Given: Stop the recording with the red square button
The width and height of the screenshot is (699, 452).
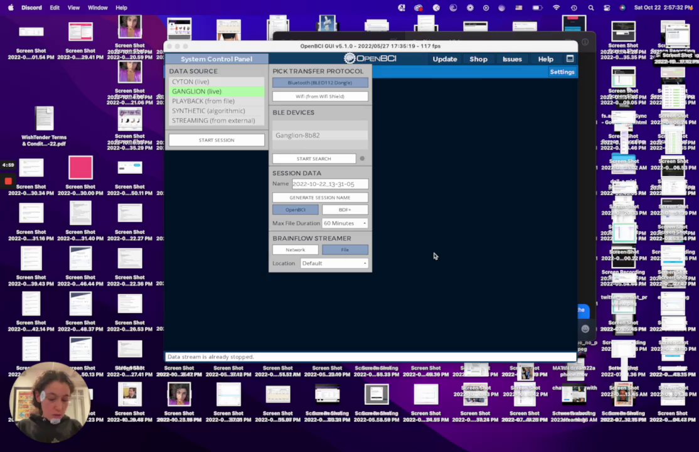Looking at the screenshot, I should 8,181.
